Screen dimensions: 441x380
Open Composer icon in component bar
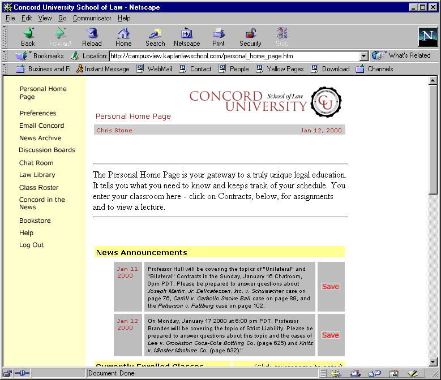point(413,374)
